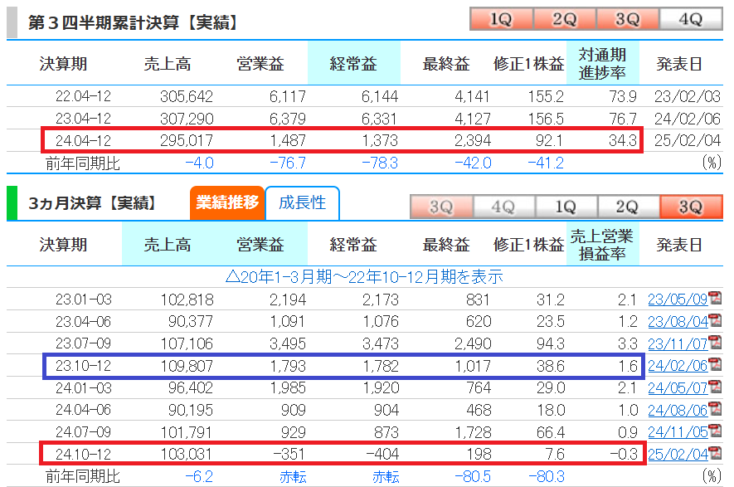The width and height of the screenshot is (734, 487).
Task: Select 2Q tab in cumulative results section
Action: 565,19
